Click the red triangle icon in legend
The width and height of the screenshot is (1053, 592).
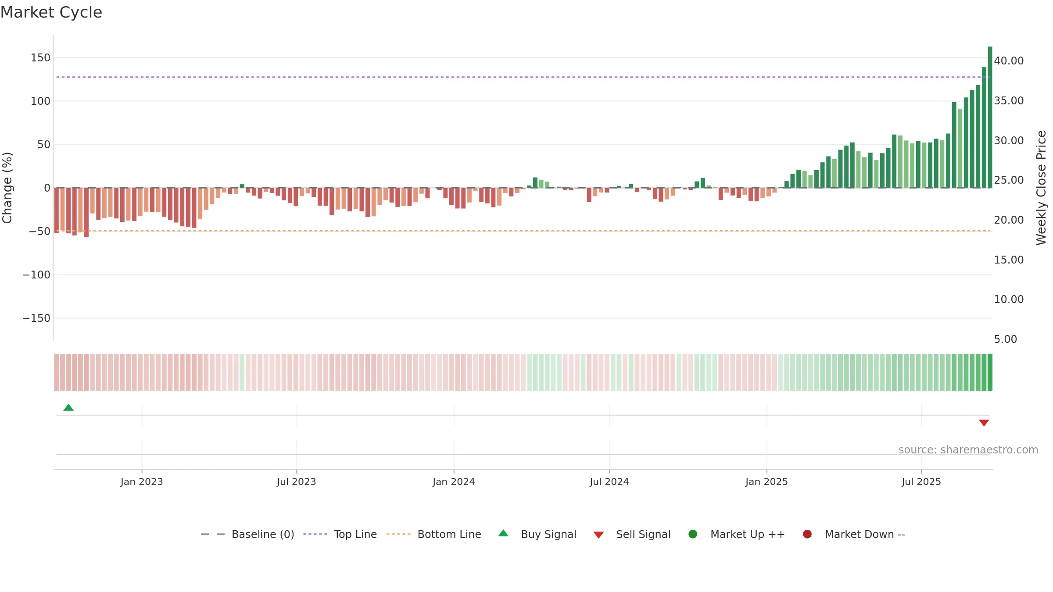pos(598,535)
